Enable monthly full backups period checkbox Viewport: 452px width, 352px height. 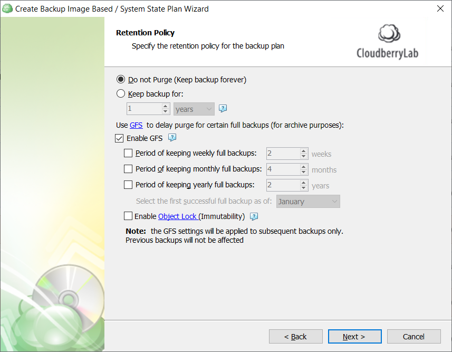(128, 169)
